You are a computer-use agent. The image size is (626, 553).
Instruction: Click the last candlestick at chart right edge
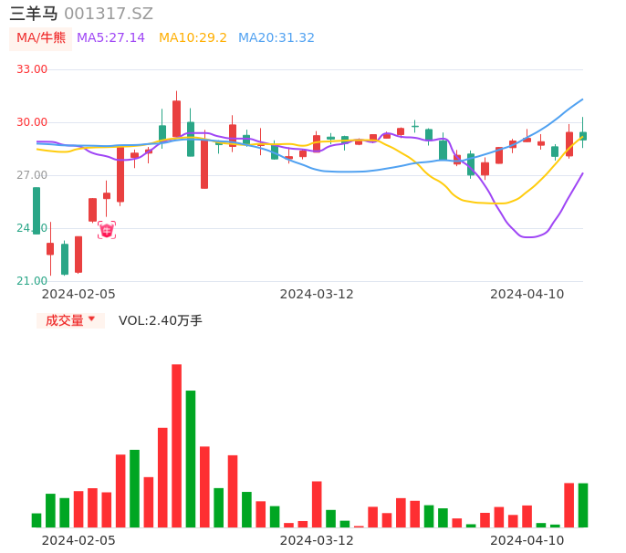click(x=583, y=135)
